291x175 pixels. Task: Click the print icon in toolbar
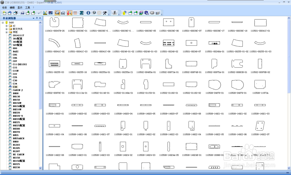[x=22, y=13]
